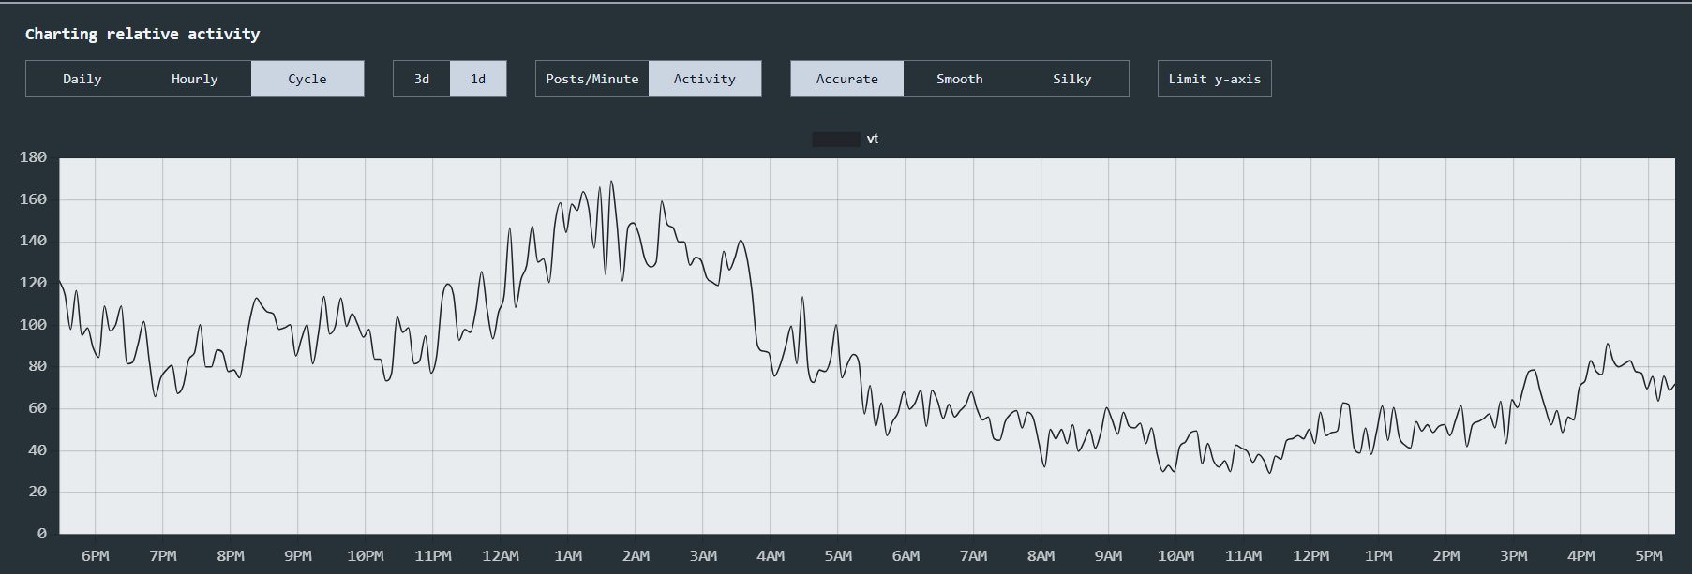1692x574 pixels.
Task: Click the 12AM x-axis label
Action: [x=501, y=555]
